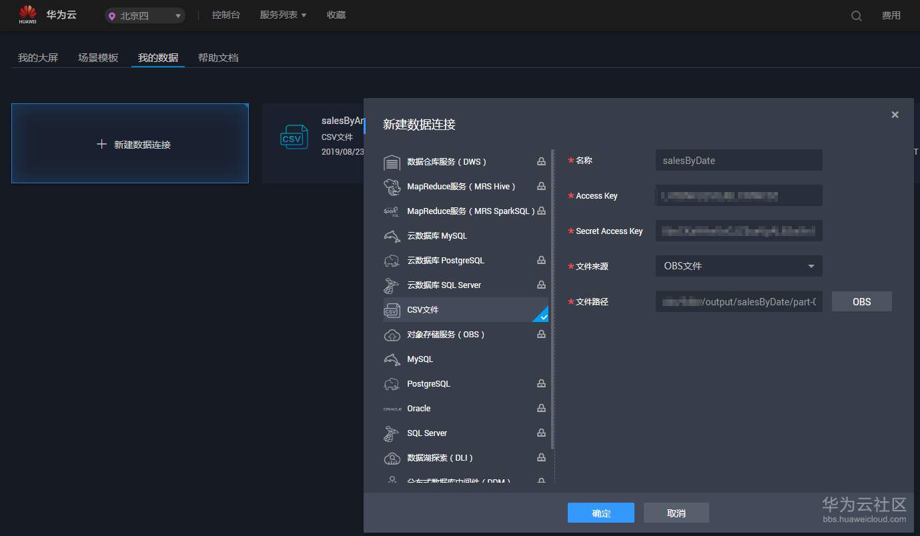The image size is (920, 536).
Task: Click the 新建数据连接 card
Action: click(130, 143)
